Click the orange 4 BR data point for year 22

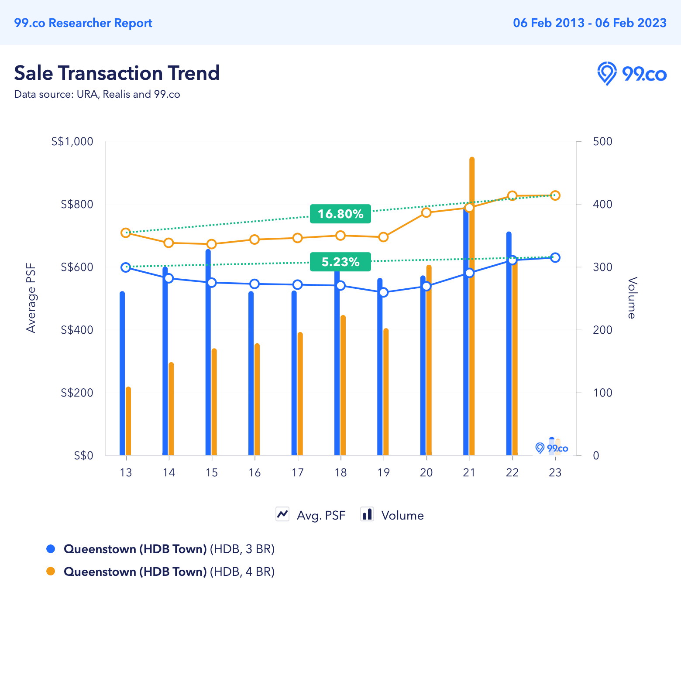coord(512,196)
